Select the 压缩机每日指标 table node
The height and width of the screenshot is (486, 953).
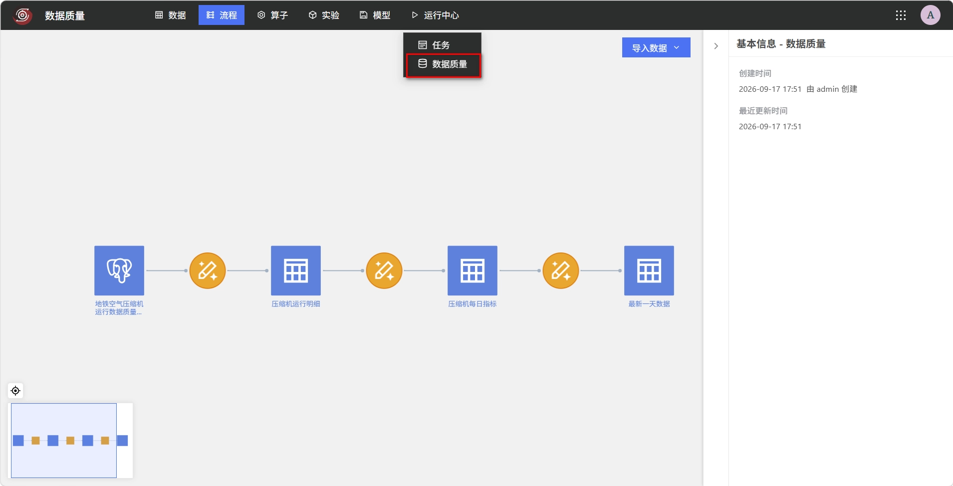pos(473,270)
